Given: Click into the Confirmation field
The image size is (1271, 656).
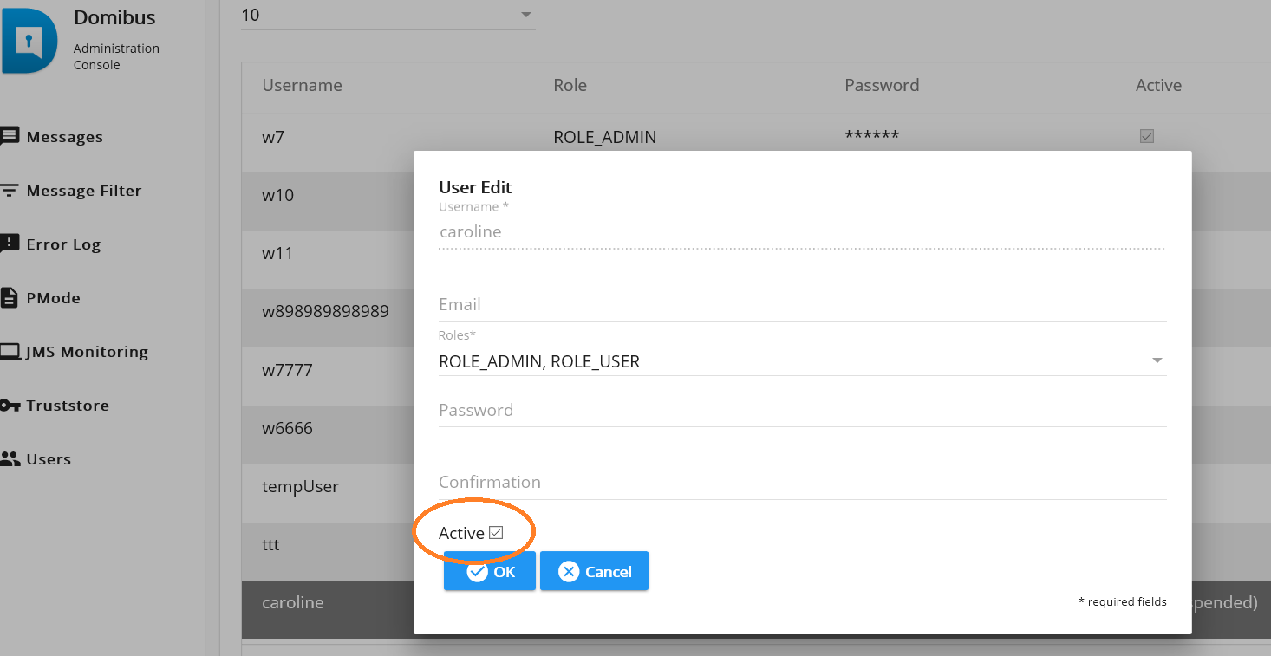Looking at the screenshot, I should pyautogui.click(x=802, y=483).
